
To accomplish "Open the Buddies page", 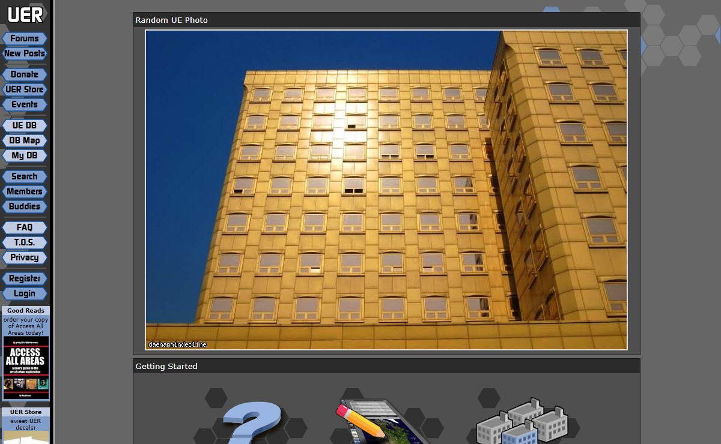I will point(25,206).
